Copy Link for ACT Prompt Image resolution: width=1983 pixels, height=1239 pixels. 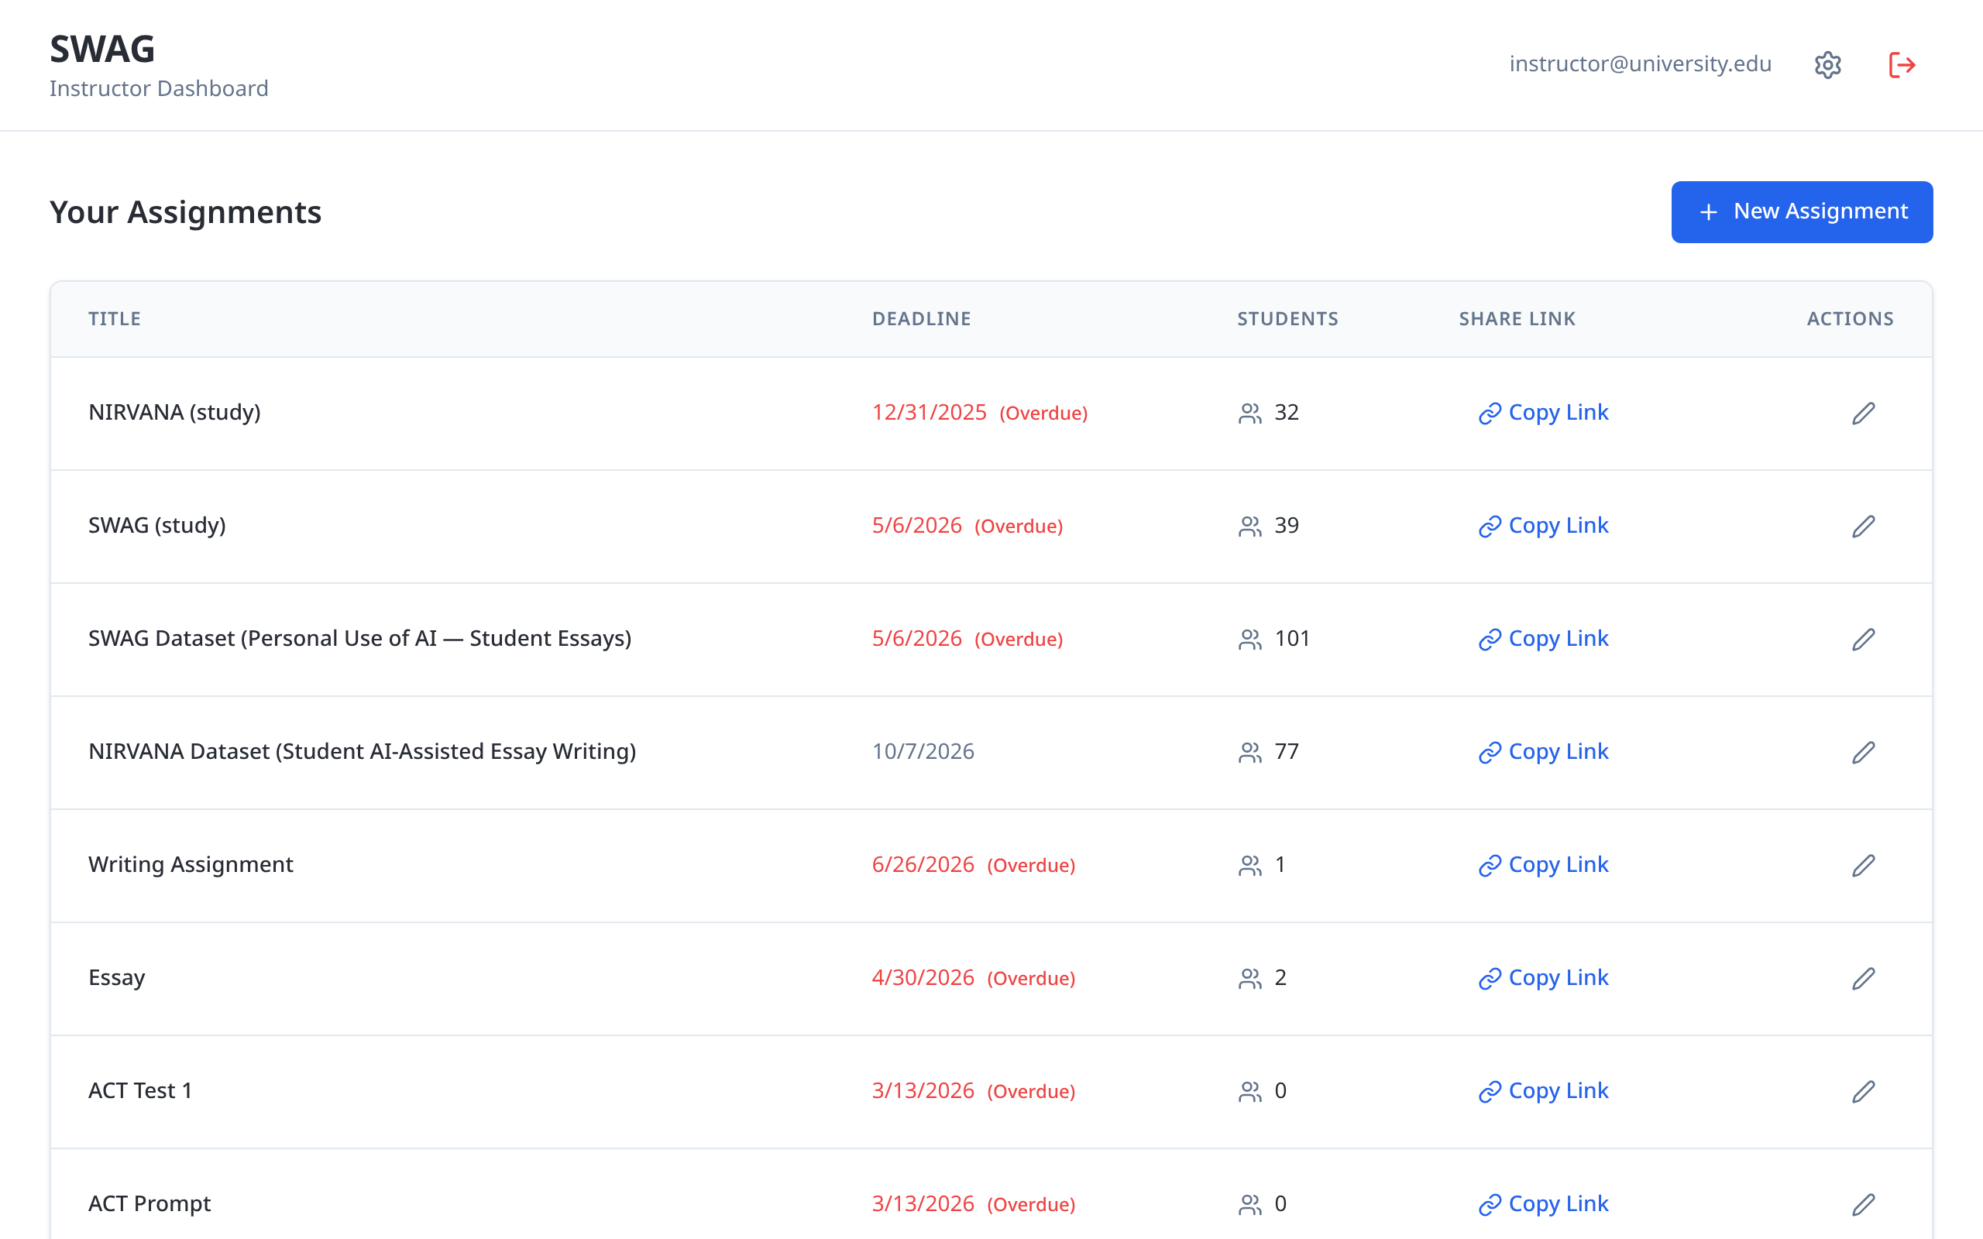click(x=1543, y=1205)
